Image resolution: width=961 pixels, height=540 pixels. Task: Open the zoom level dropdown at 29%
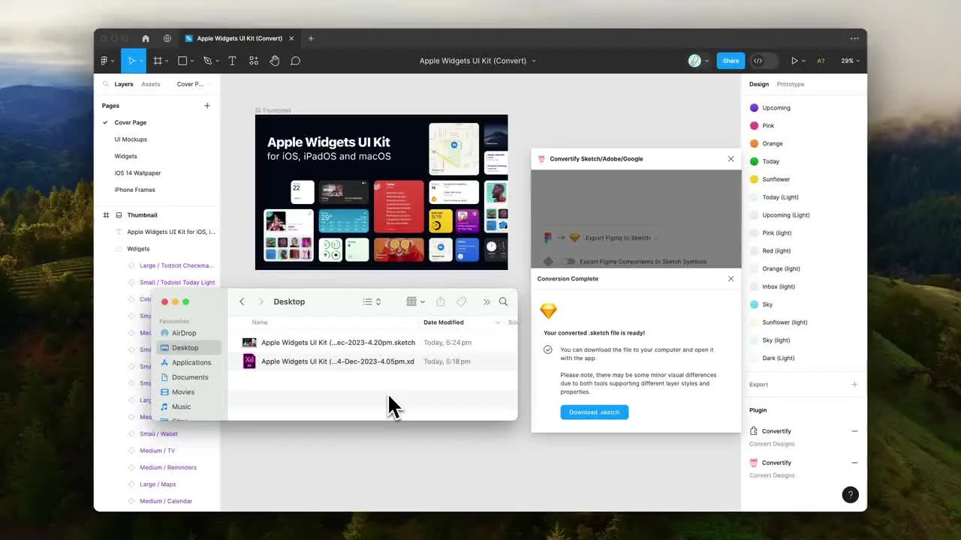849,61
